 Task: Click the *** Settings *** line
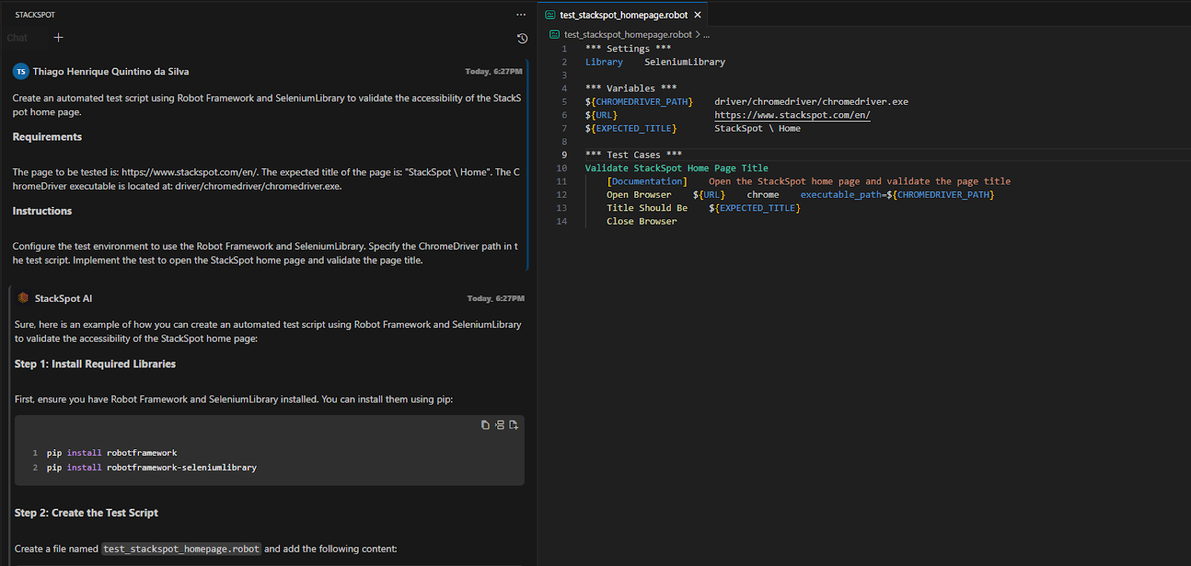pyautogui.click(x=628, y=48)
